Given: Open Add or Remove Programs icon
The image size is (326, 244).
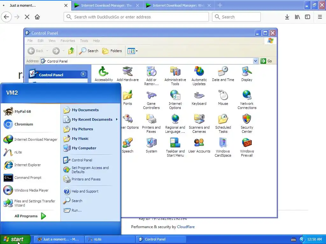Looking at the screenshot, I should (151, 76).
